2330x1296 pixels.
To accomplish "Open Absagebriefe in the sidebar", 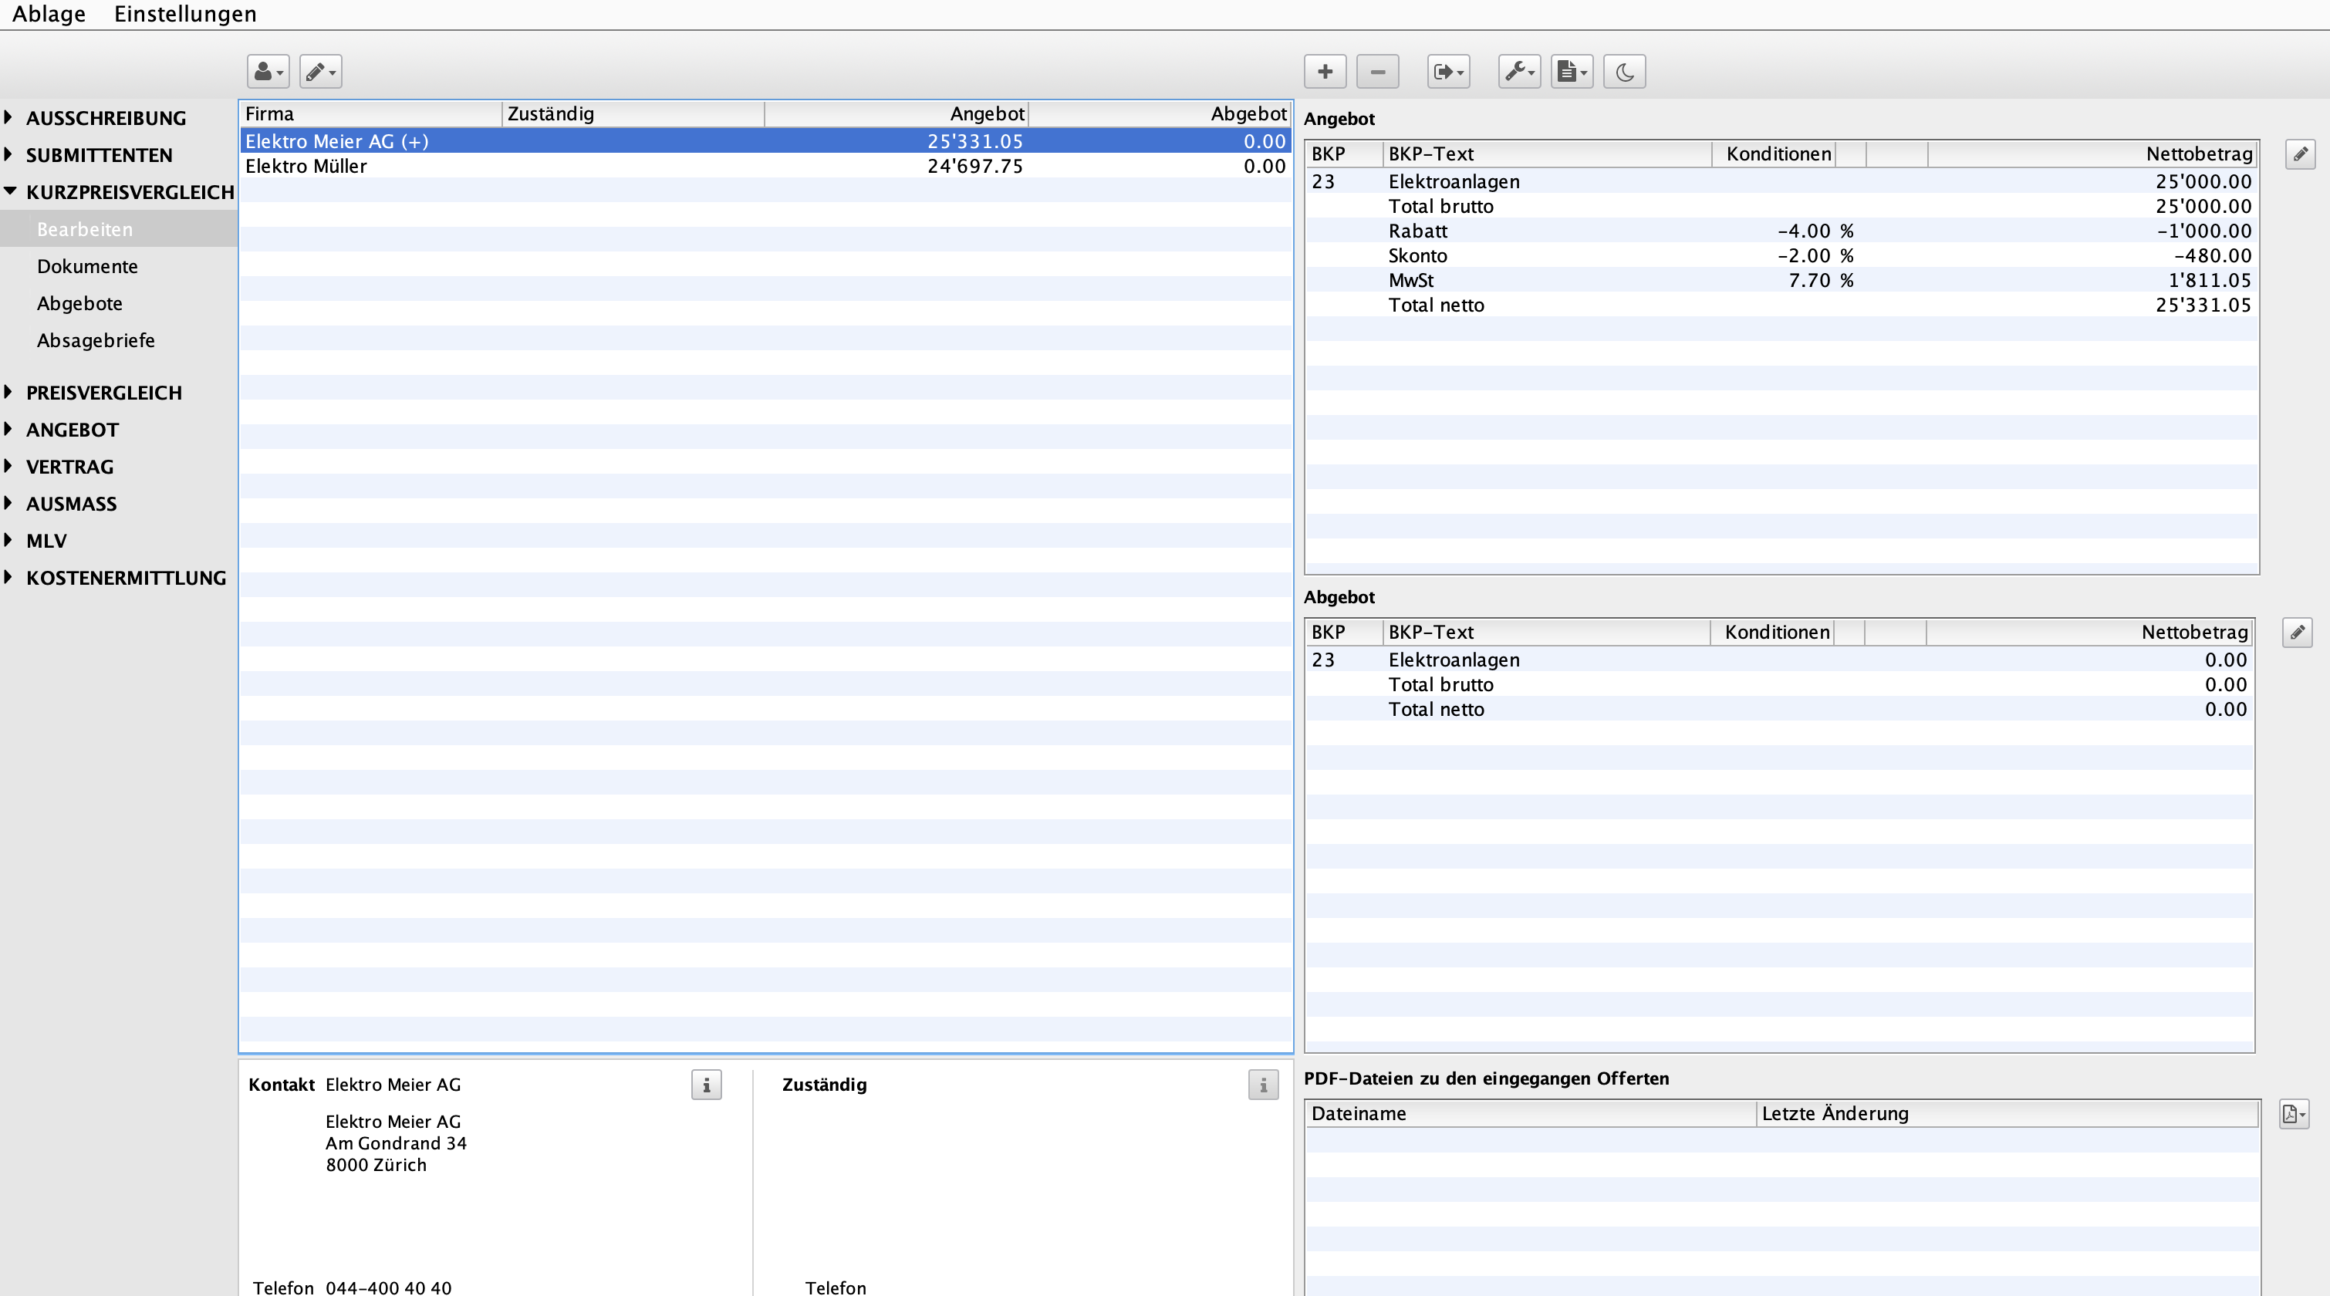I will pos(96,341).
